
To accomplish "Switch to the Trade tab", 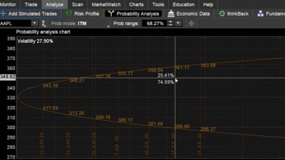I will click(x=31, y=5).
